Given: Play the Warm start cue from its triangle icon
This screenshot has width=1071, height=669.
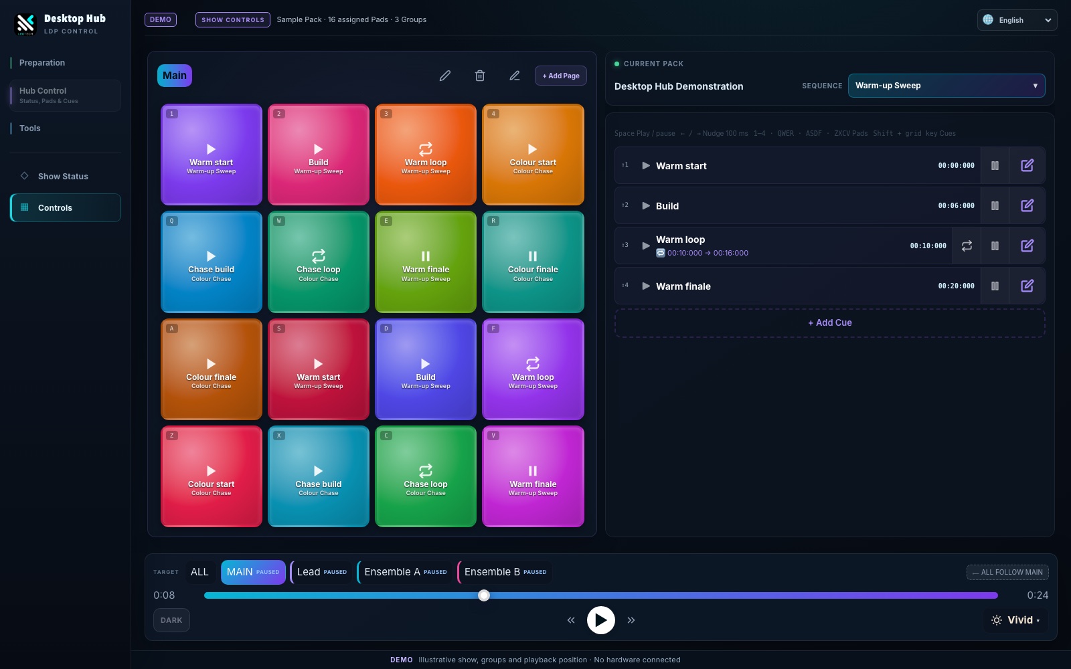Looking at the screenshot, I should click(646, 165).
